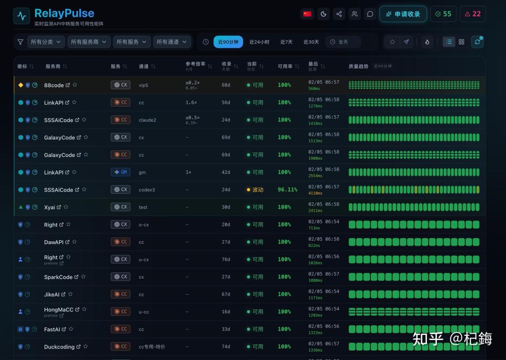Expand the 所有通道 dropdown
This screenshot has height=360, width=506.
(x=172, y=42)
